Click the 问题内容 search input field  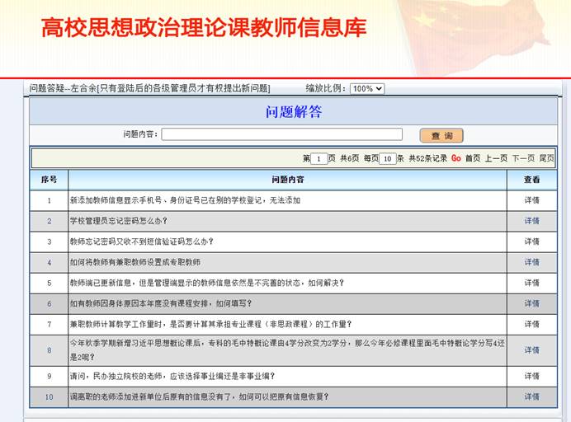[x=281, y=134]
